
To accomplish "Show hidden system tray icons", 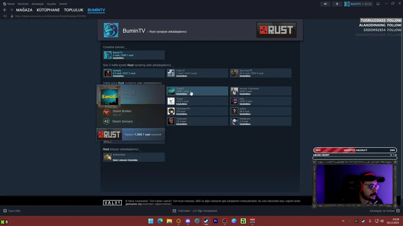I will (x=343, y=221).
